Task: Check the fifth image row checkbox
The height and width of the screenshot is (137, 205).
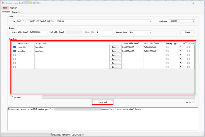Action: click(14, 63)
